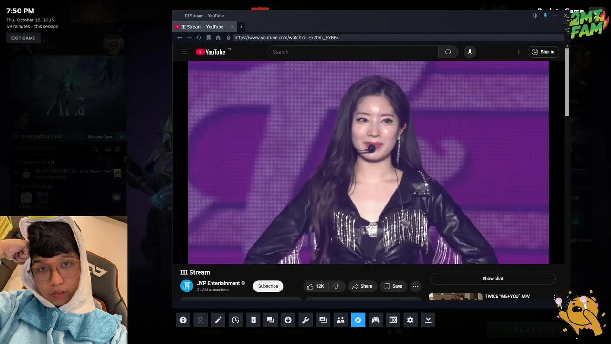Click the active Web Browser compass icon
The image size is (611, 344).
point(358,320)
